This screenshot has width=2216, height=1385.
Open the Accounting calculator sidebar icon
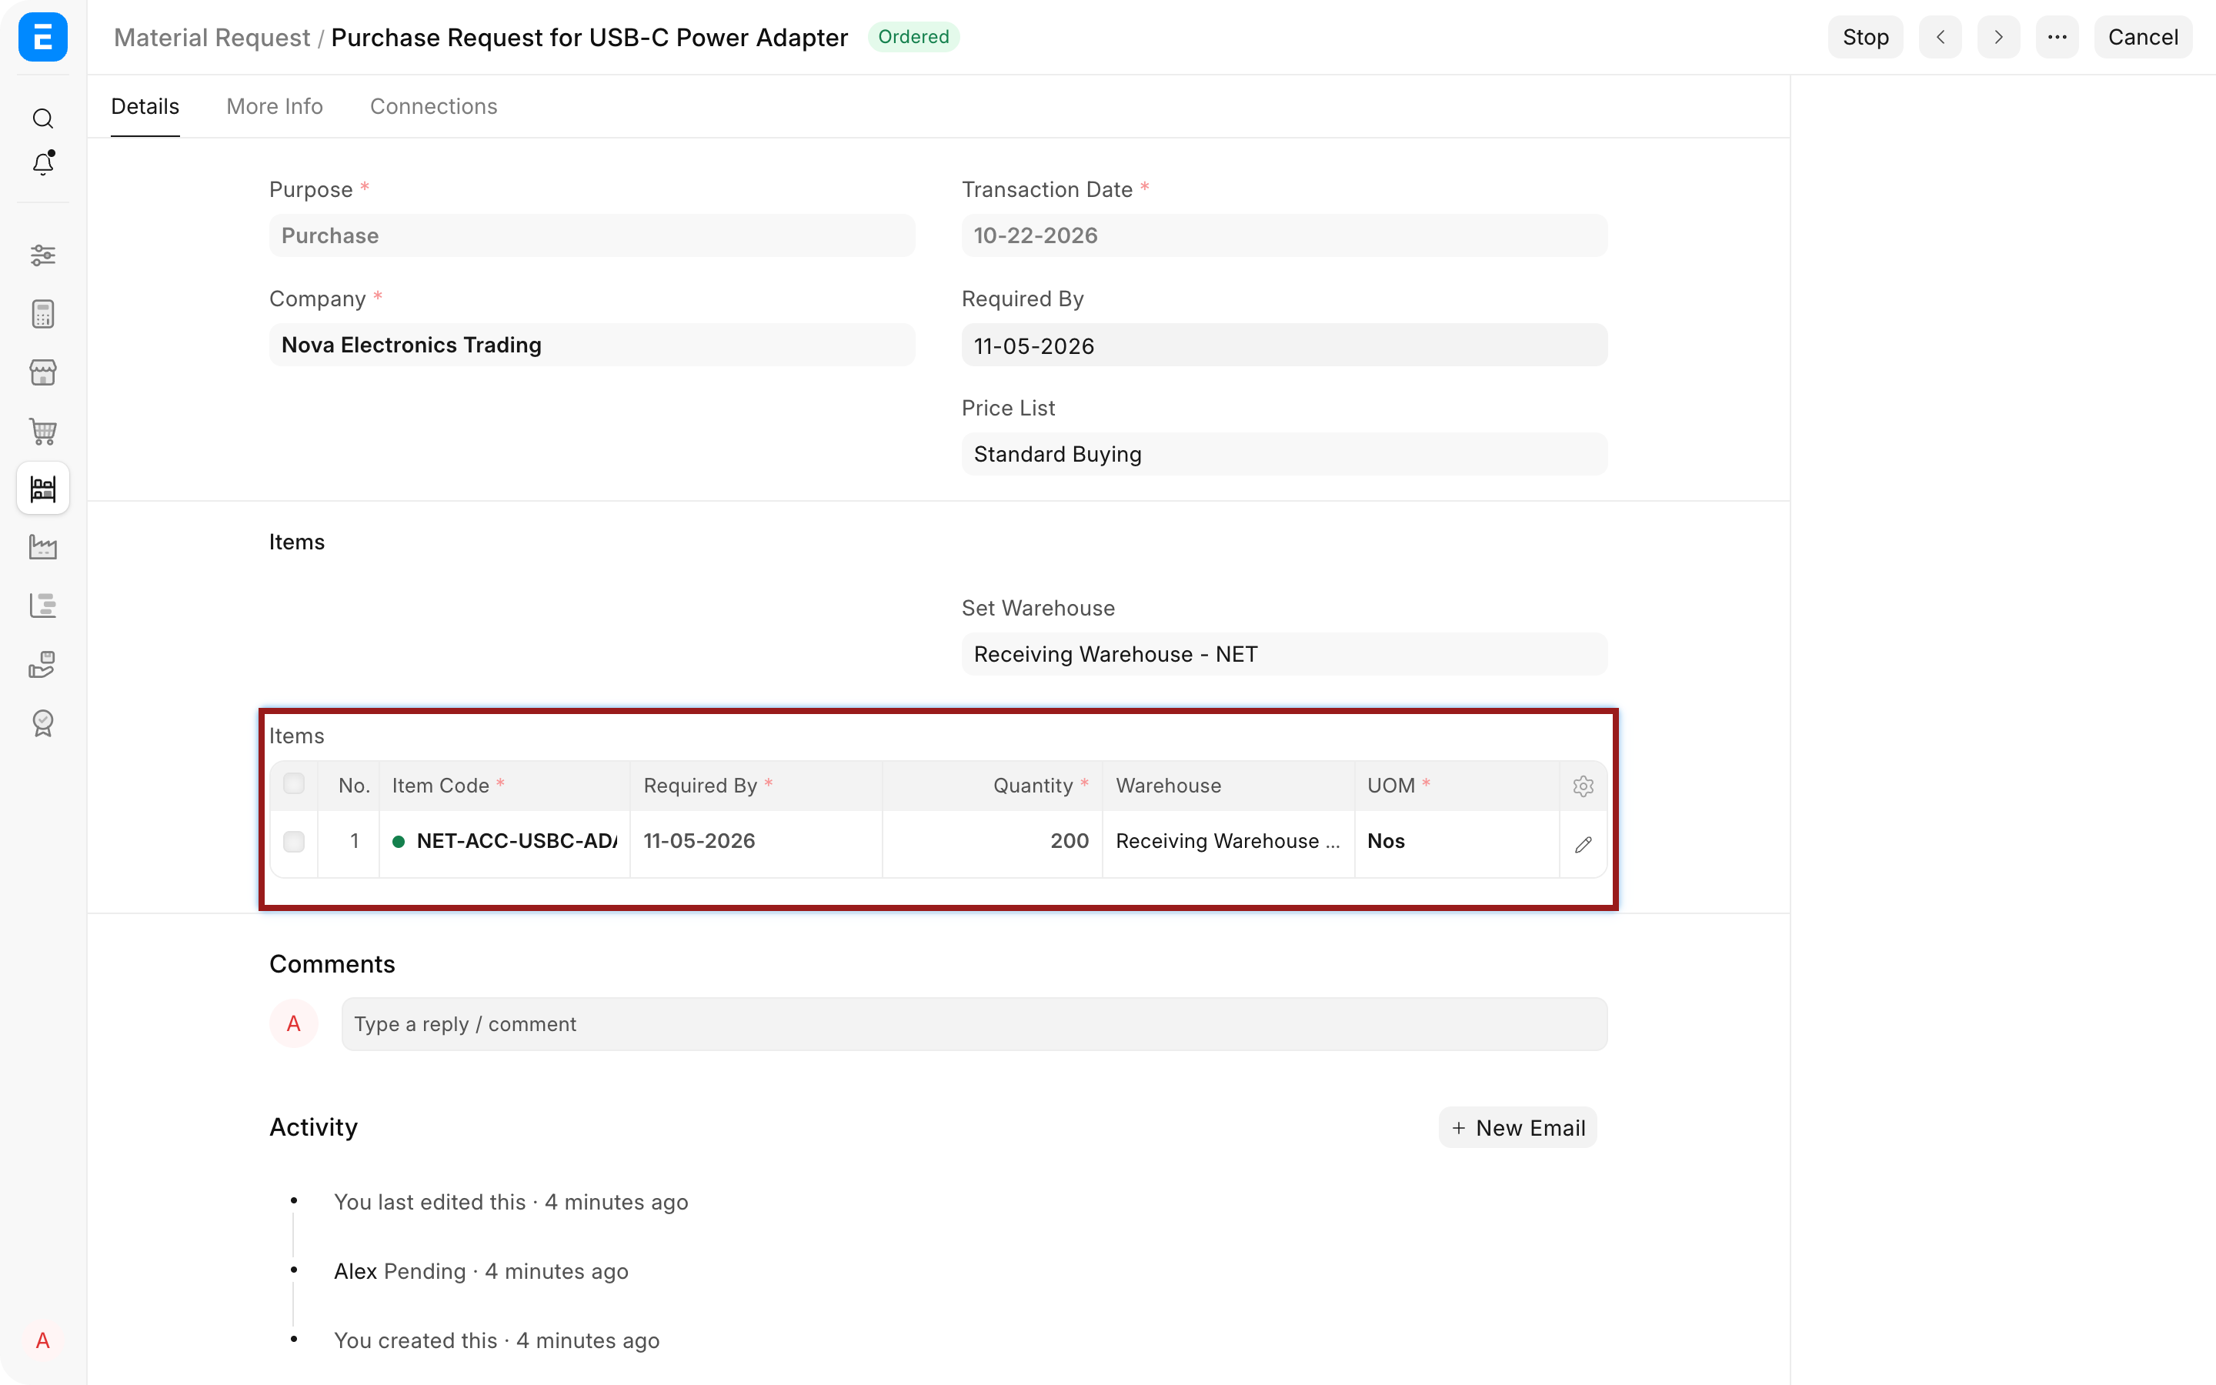point(43,314)
